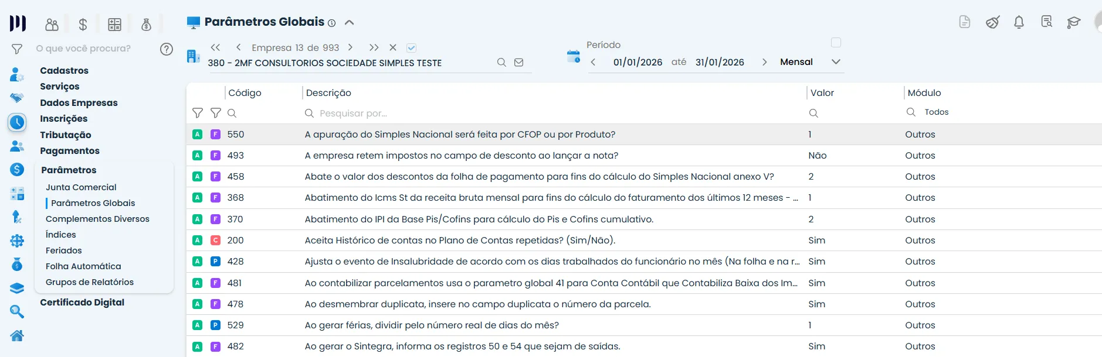Open the Módulo filter showing Todos
Screen dimensions: 1102x357
coord(937,112)
